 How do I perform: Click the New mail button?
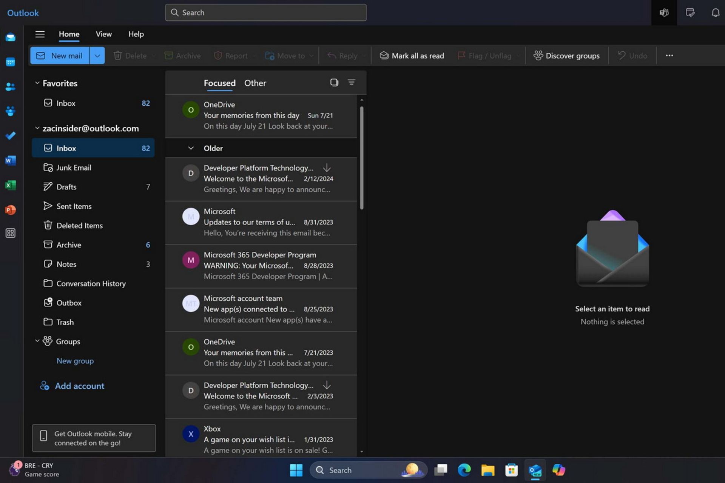[60, 55]
